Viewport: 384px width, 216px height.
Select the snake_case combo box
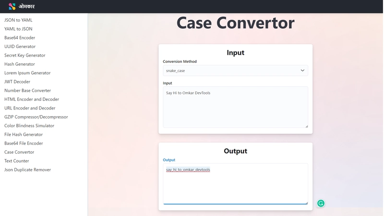235,71
